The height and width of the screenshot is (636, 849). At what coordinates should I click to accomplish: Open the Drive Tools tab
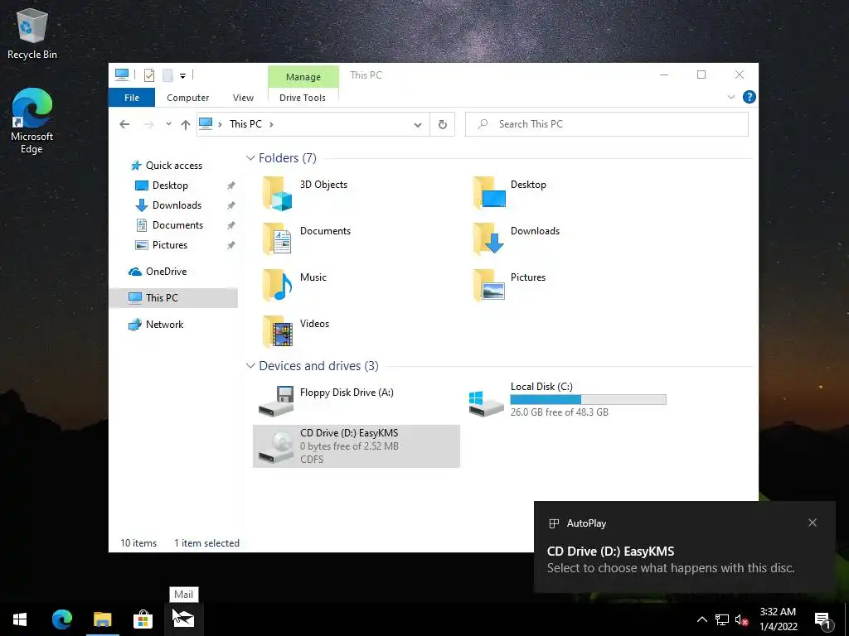click(303, 98)
